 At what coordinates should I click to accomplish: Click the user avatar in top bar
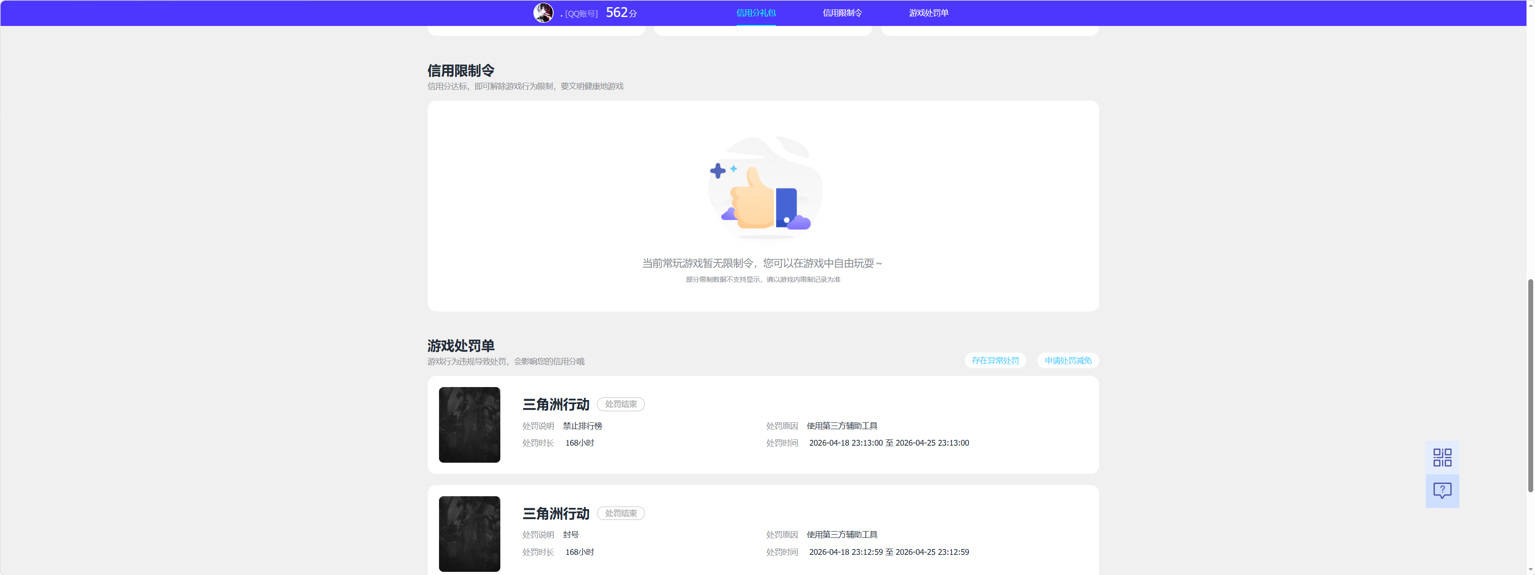(543, 13)
